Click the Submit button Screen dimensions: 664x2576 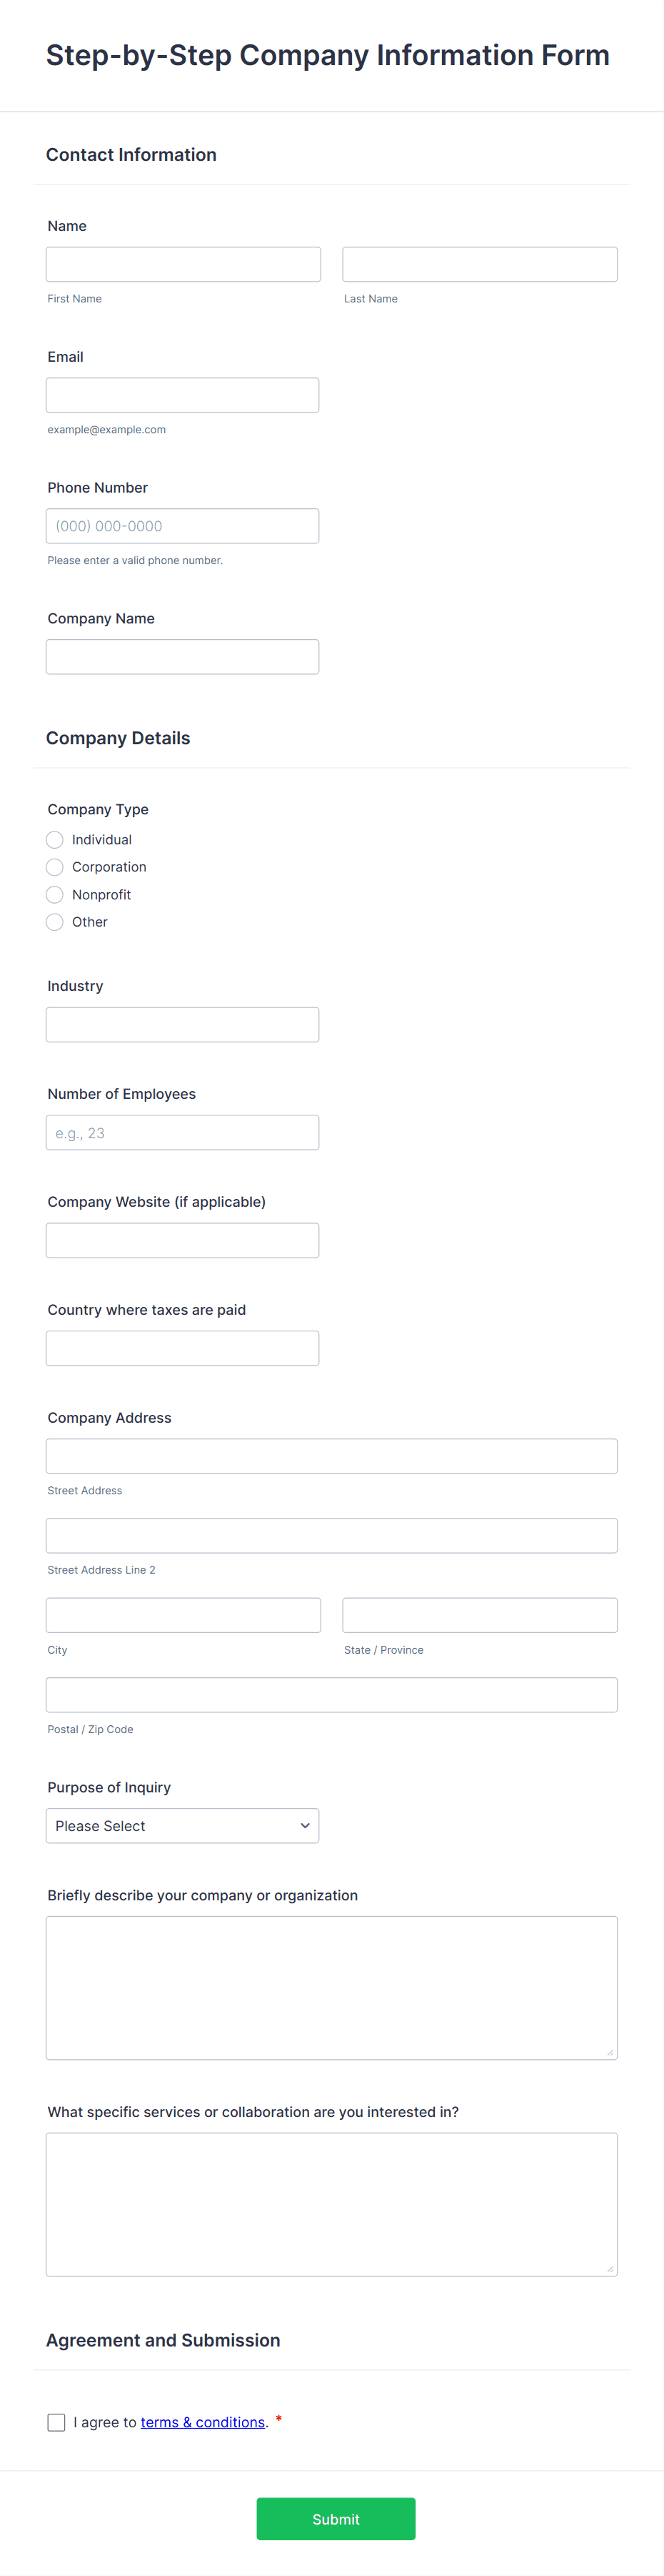click(x=336, y=2518)
